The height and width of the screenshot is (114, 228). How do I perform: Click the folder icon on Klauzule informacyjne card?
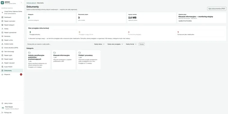[x=55, y=52]
